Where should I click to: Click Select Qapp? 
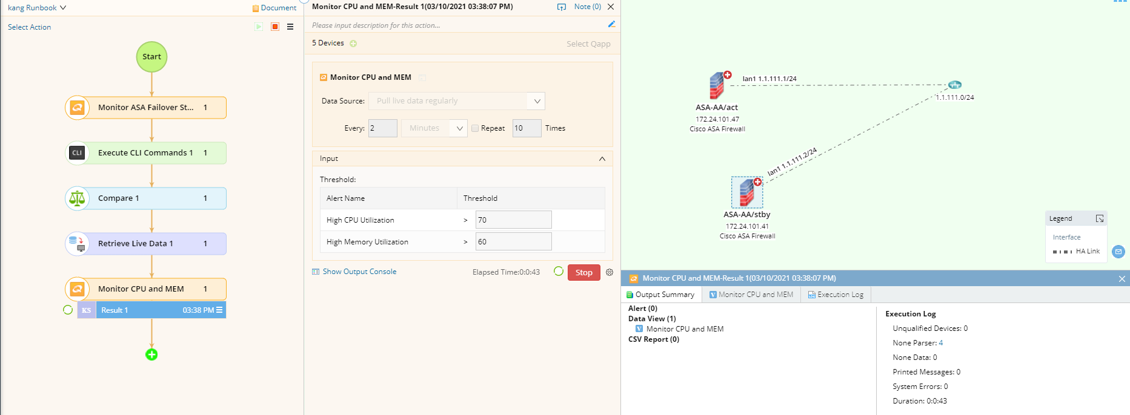(588, 44)
